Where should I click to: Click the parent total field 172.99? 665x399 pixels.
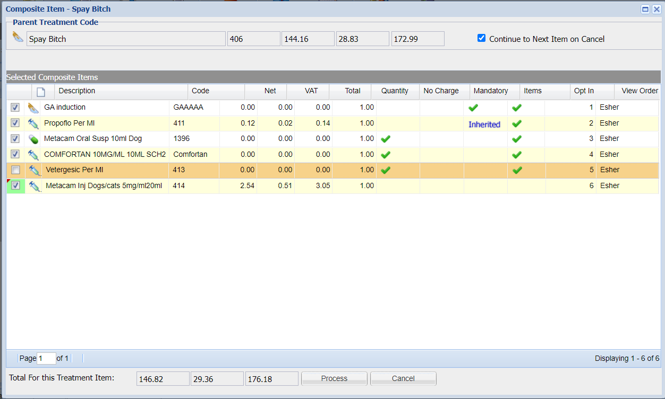click(418, 39)
